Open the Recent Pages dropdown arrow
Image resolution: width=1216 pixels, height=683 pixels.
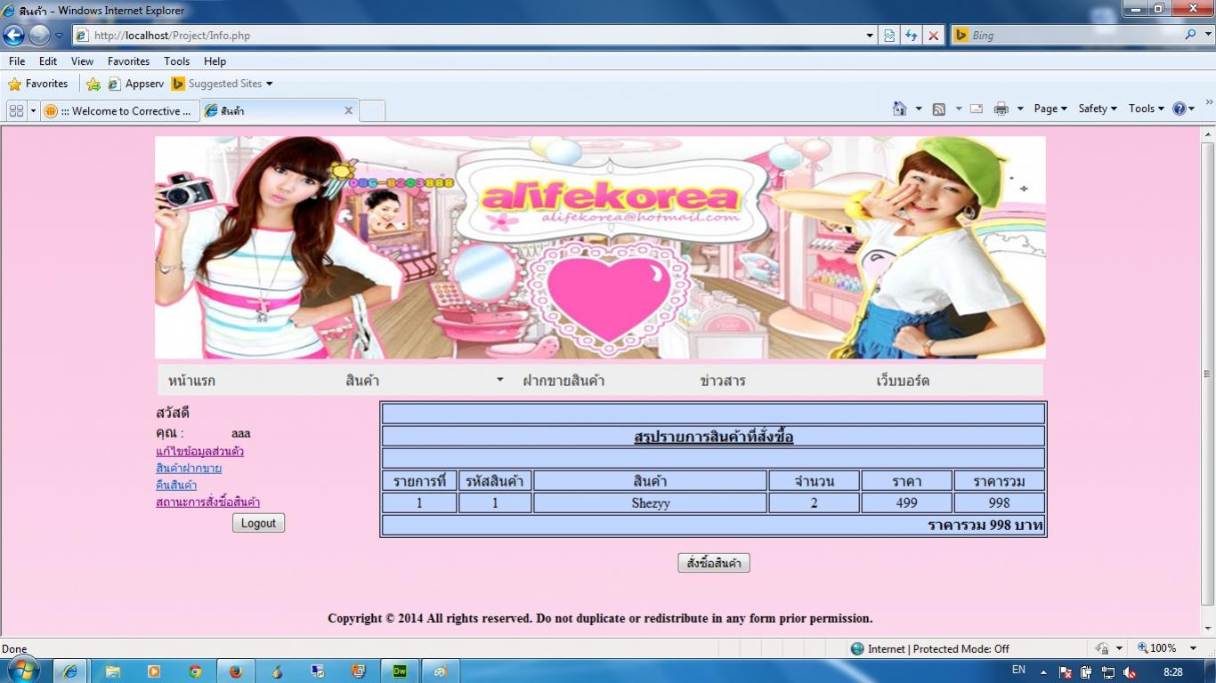[60, 36]
